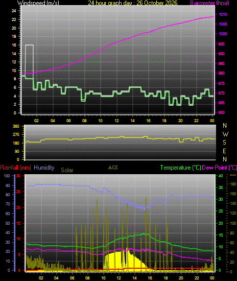
Task: Click blue "70" on the humidity scale
Action: click(8, 204)
